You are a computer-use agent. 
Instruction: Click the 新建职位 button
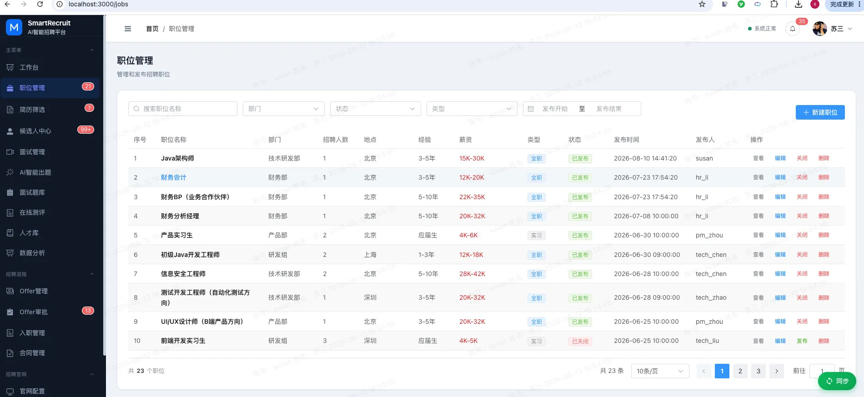[820, 112]
